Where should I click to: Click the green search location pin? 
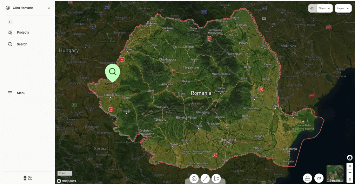pyautogui.click(x=113, y=73)
